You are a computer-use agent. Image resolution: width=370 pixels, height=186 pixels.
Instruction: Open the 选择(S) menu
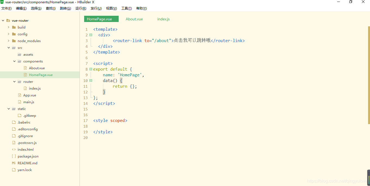click(x=36, y=8)
